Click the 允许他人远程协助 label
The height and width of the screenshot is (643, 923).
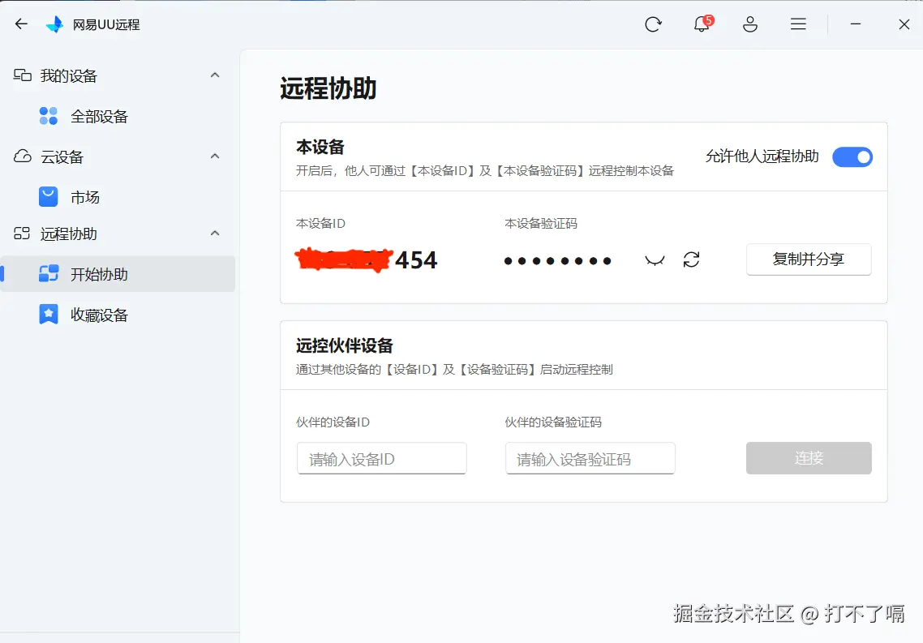[x=762, y=156]
